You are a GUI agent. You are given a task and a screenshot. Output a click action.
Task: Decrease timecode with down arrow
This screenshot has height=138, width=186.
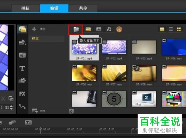pos(11,109)
